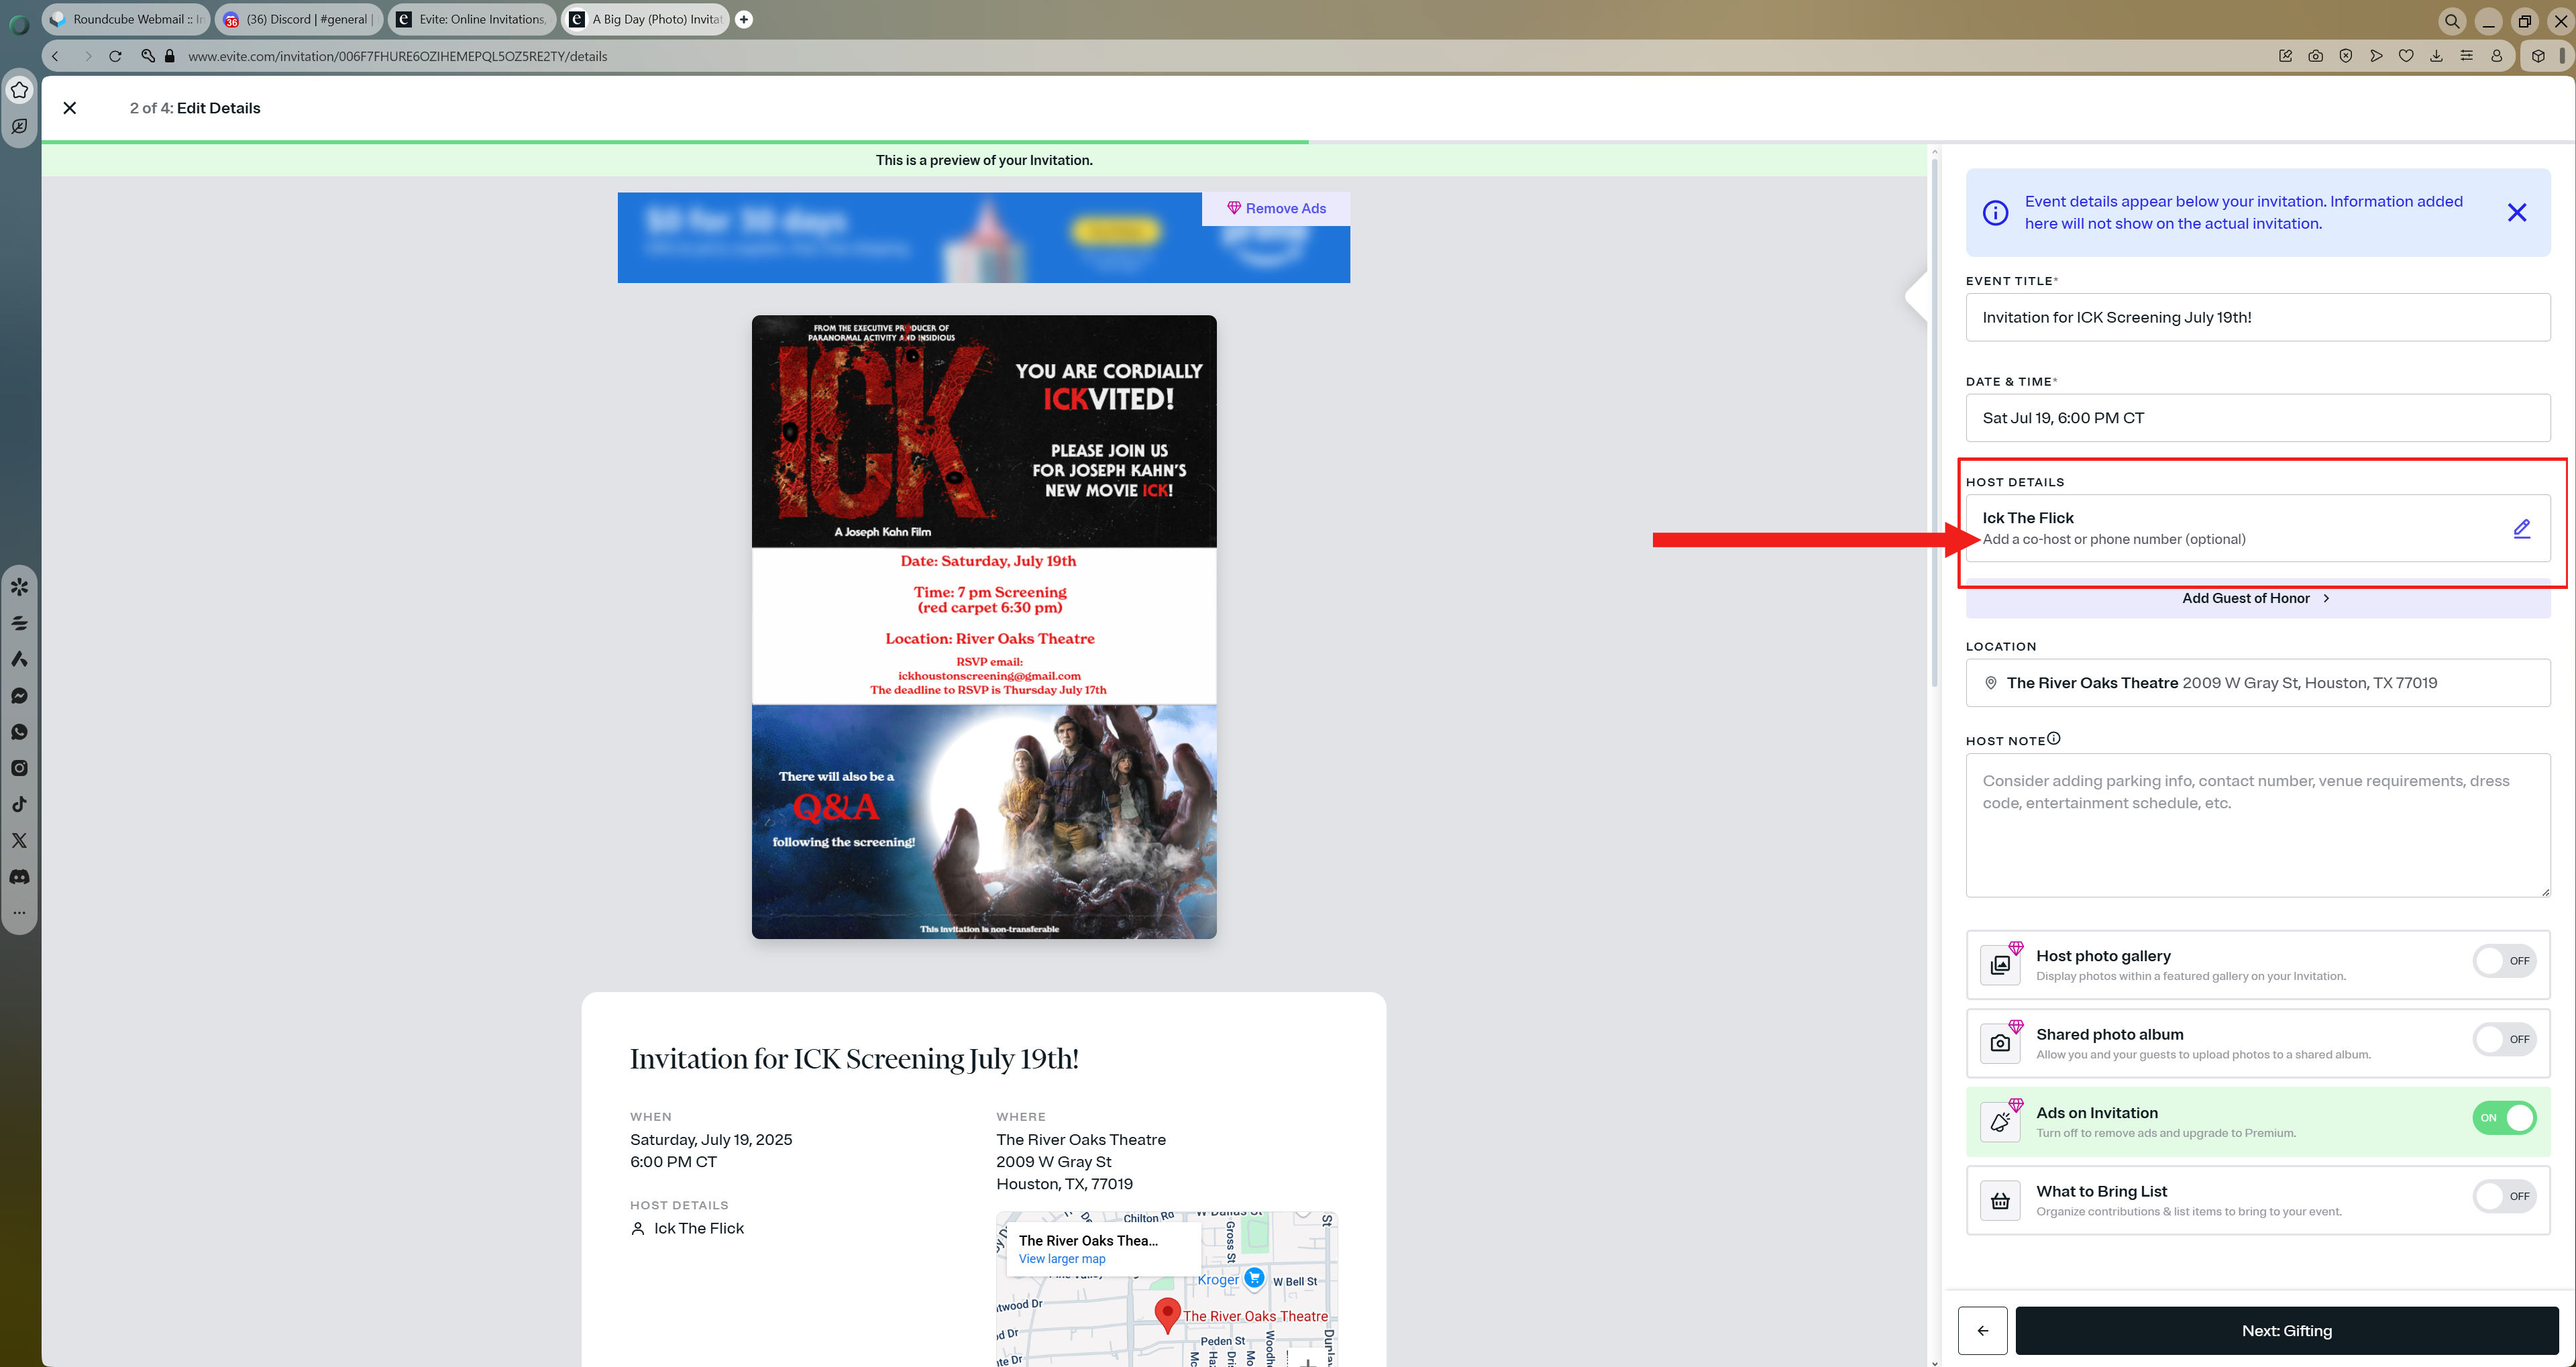The width and height of the screenshot is (2576, 1367).
Task: Open Discord in the sidebar
Action: 19,877
